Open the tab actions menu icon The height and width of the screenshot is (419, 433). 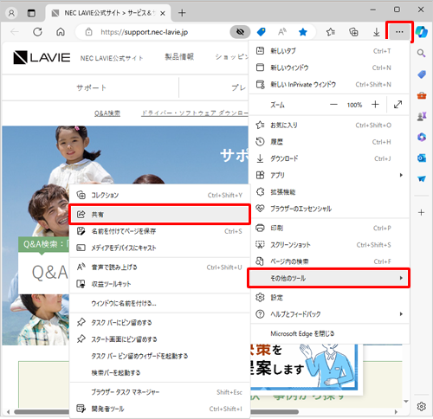31,13
